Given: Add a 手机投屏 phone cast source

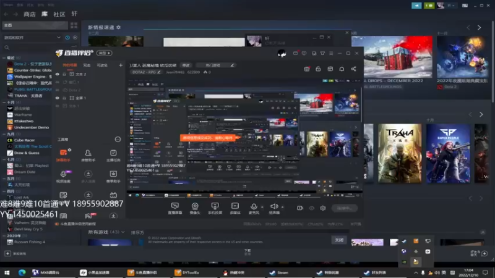Looking at the screenshot, I should 215,208.
